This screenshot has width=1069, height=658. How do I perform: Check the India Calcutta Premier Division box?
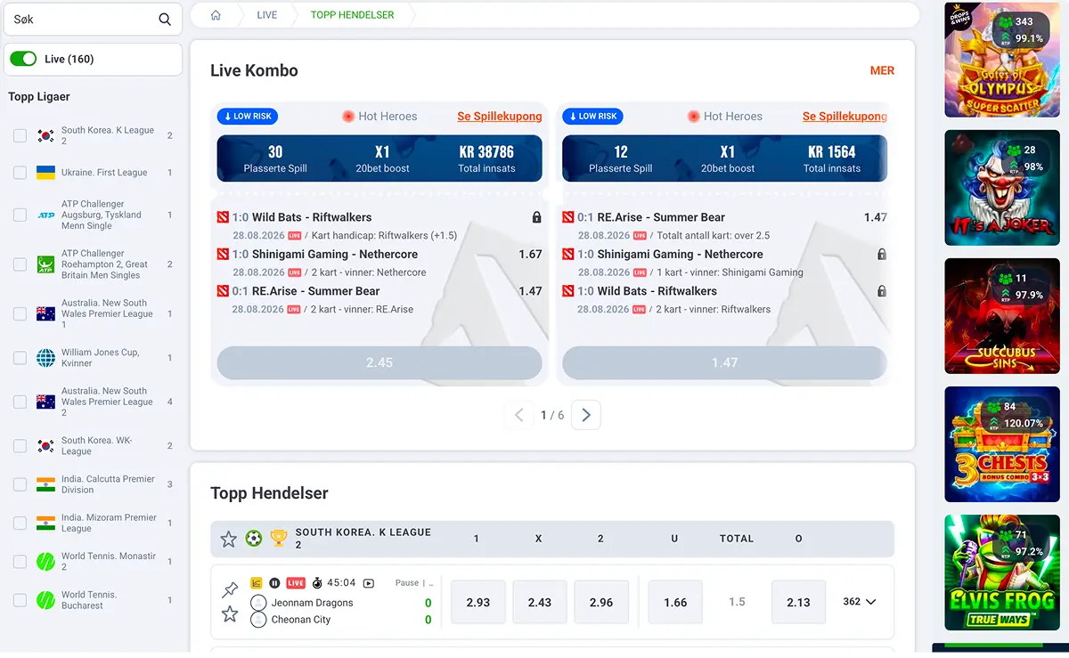pyautogui.click(x=20, y=484)
